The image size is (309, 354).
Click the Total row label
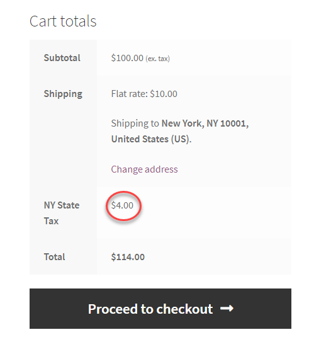54,257
